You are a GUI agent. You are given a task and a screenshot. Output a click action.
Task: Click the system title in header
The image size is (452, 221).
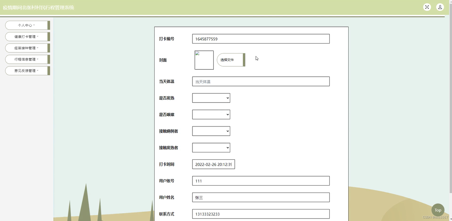tap(38, 8)
